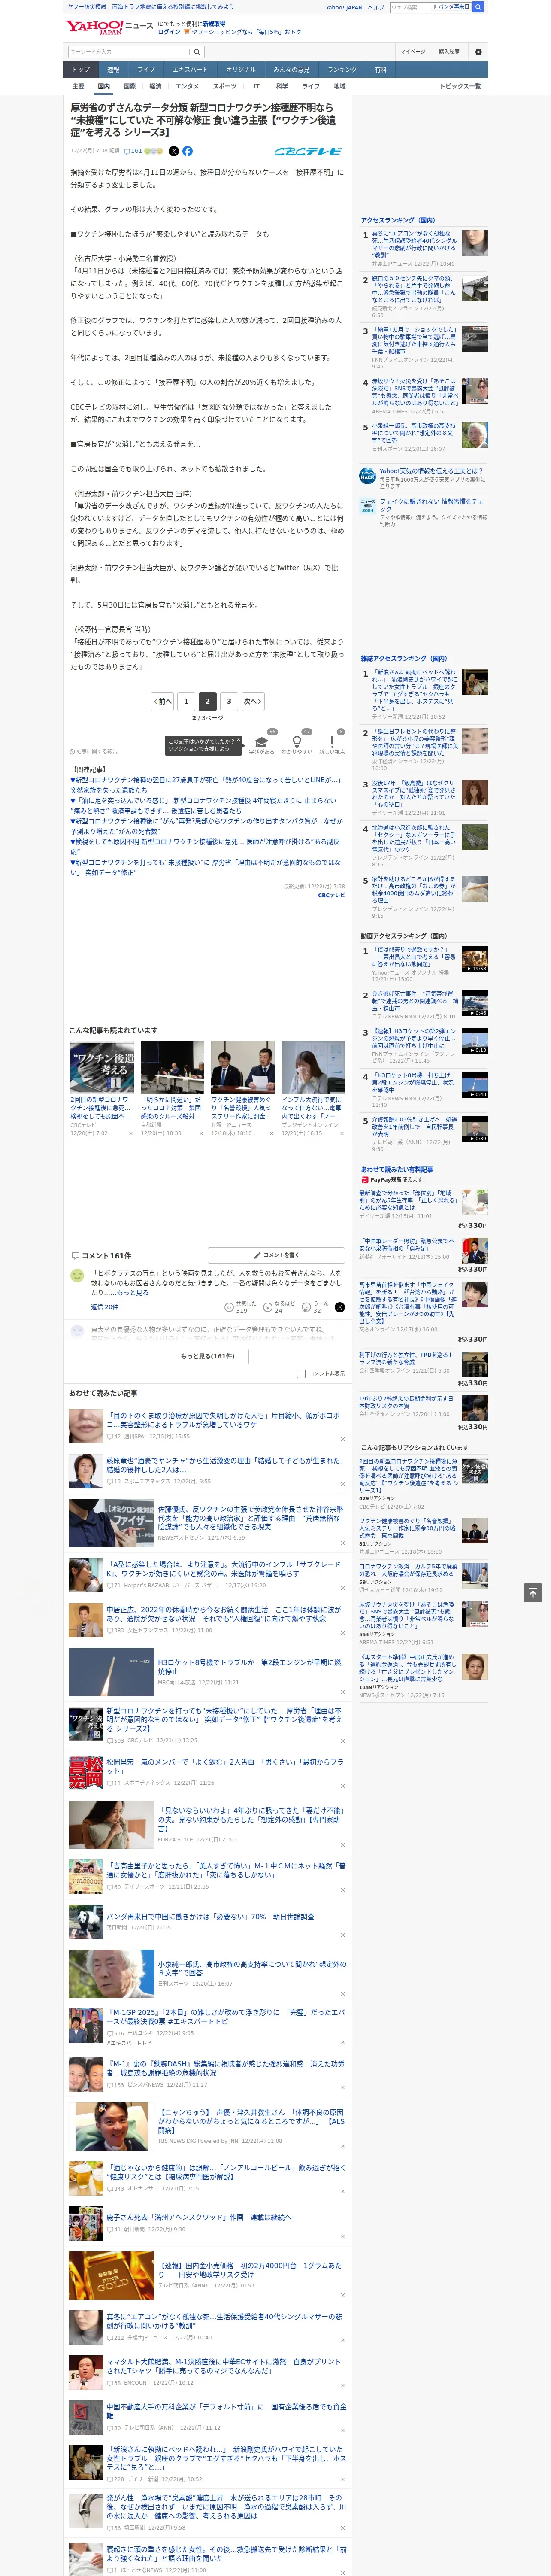The height and width of the screenshot is (2576, 551).
Task: Focus the keyword search input field
Action: click(129, 51)
